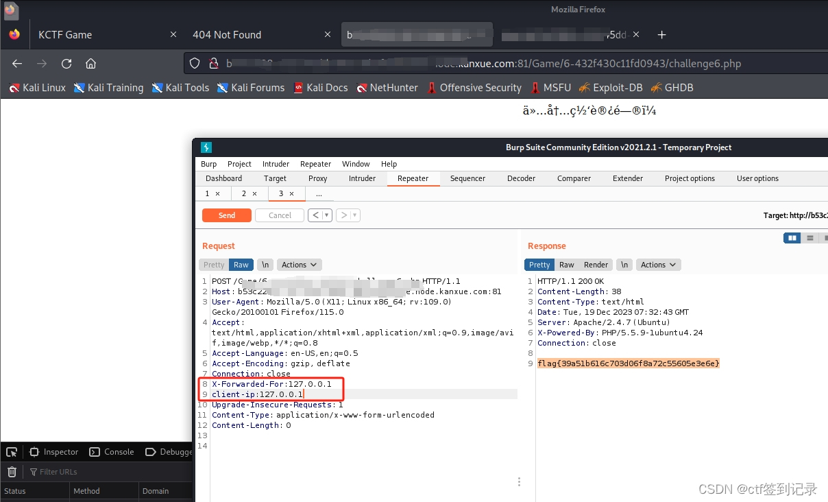Viewport: 828px width, 502px height.
Task: Open the Window menu in Burp
Action: tap(356, 164)
